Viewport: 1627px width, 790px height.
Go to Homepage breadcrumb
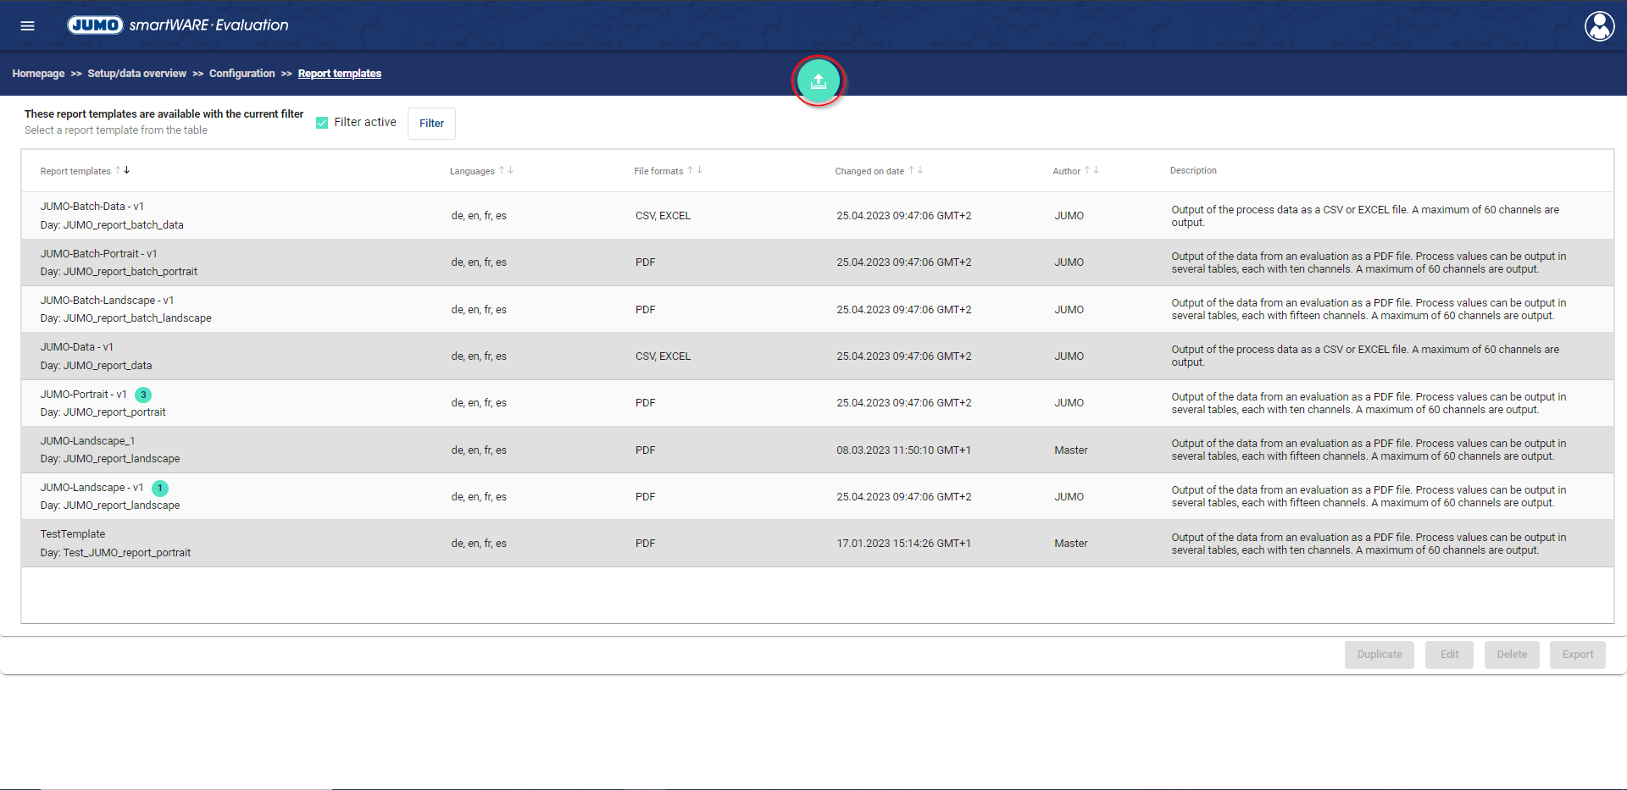pyautogui.click(x=38, y=74)
